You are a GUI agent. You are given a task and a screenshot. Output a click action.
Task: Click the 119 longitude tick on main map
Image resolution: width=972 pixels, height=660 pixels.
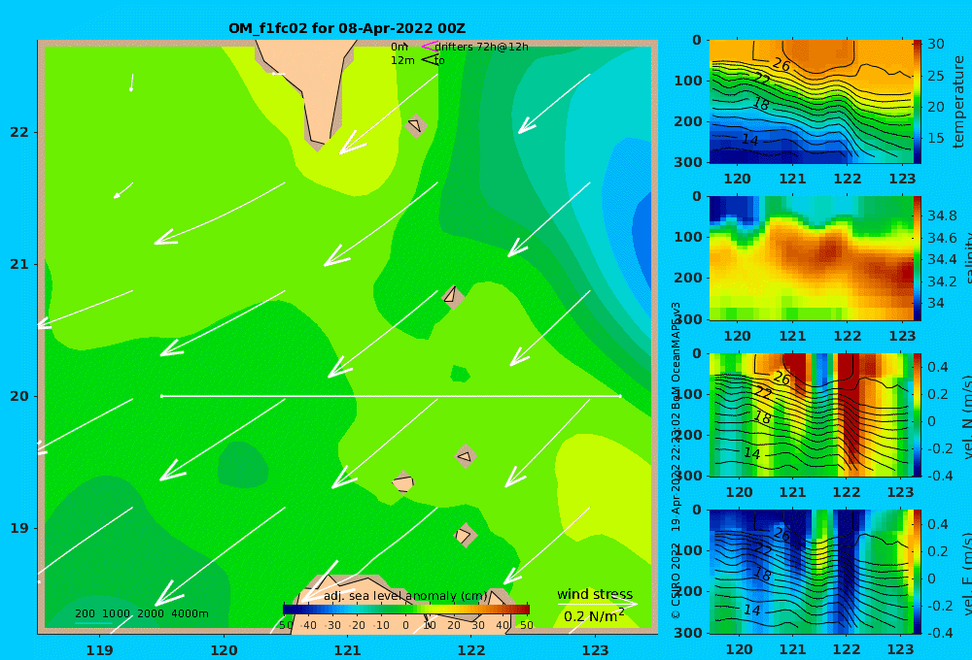coord(100,650)
